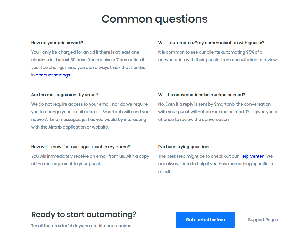Click the 'always here to help' sentence
Screen dimensions: 307x244
215,164
